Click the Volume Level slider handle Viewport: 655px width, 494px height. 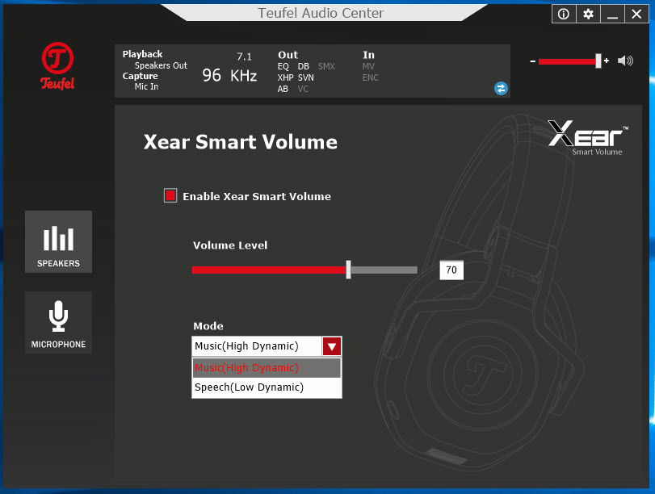click(348, 270)
